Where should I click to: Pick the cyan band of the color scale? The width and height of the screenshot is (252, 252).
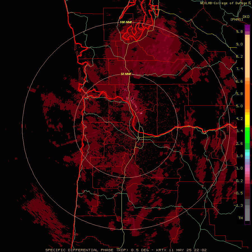(x=247, y=154)
